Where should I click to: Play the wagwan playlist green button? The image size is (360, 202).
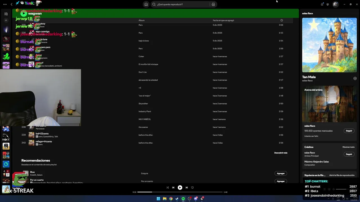24,13
